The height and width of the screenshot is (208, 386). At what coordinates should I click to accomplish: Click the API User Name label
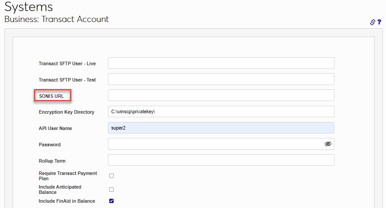click(x=55, y=128)
